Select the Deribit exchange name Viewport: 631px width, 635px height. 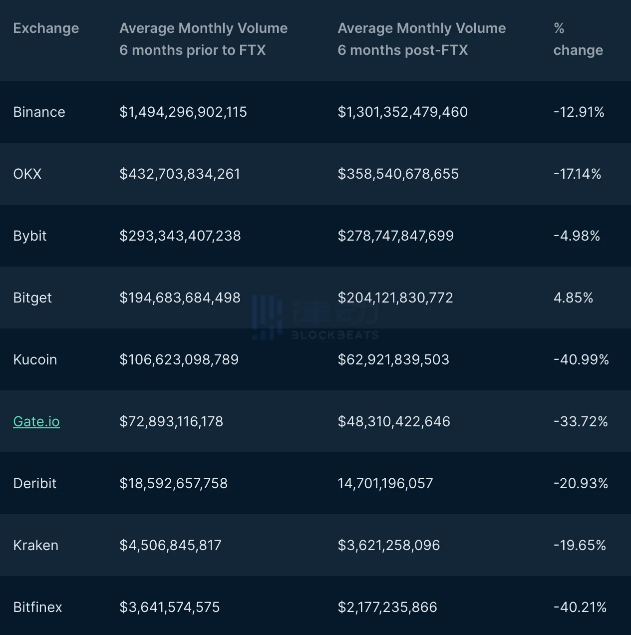(35, 483)
